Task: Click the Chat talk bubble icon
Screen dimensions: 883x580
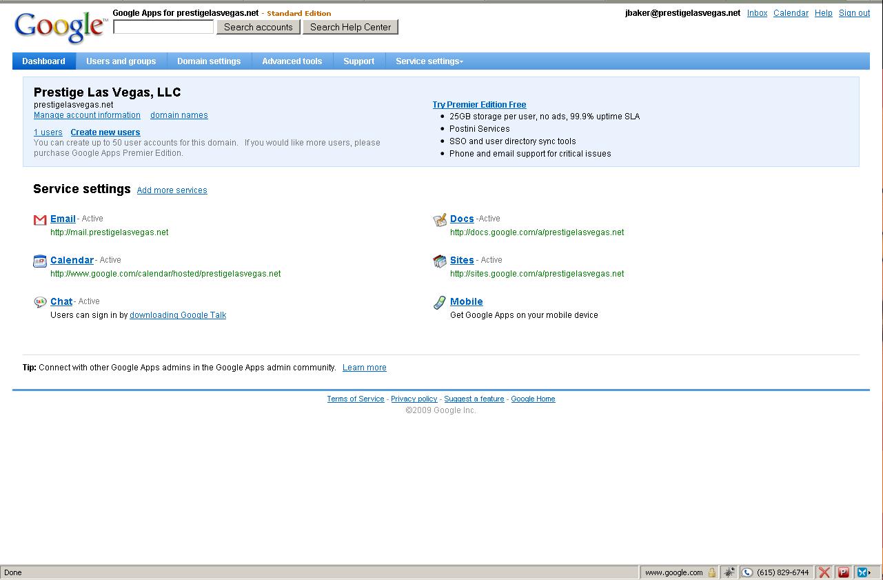Action: pyautogui.click(x=40, y=302)
